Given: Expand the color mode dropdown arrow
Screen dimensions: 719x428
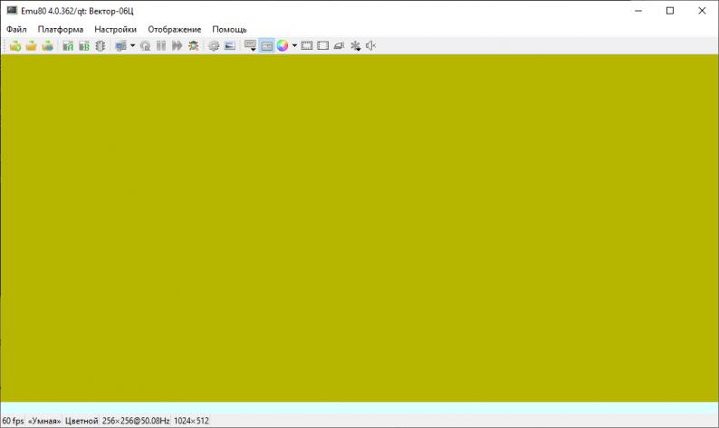Looking at the screenshot, I should [x=294, y=45].
